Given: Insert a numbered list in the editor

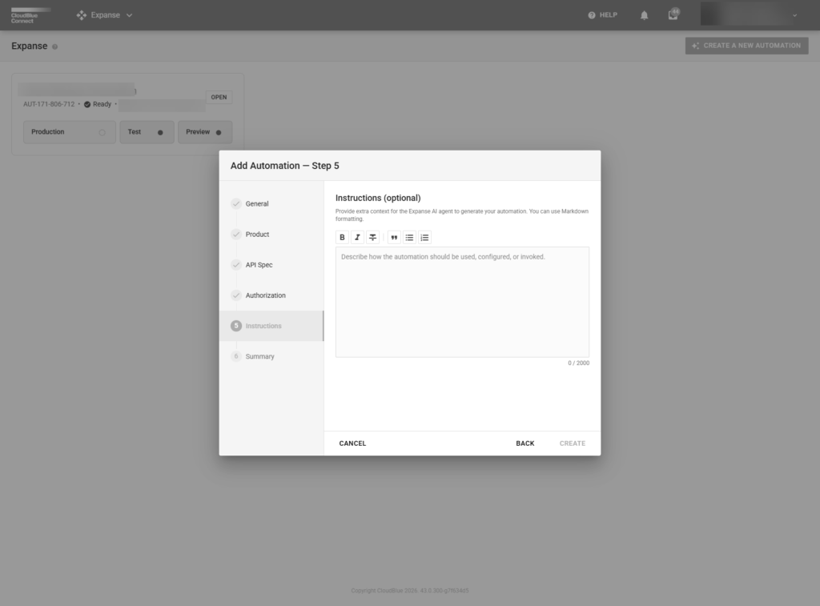Looking at the screenshot, I should [x=424, y=238].
